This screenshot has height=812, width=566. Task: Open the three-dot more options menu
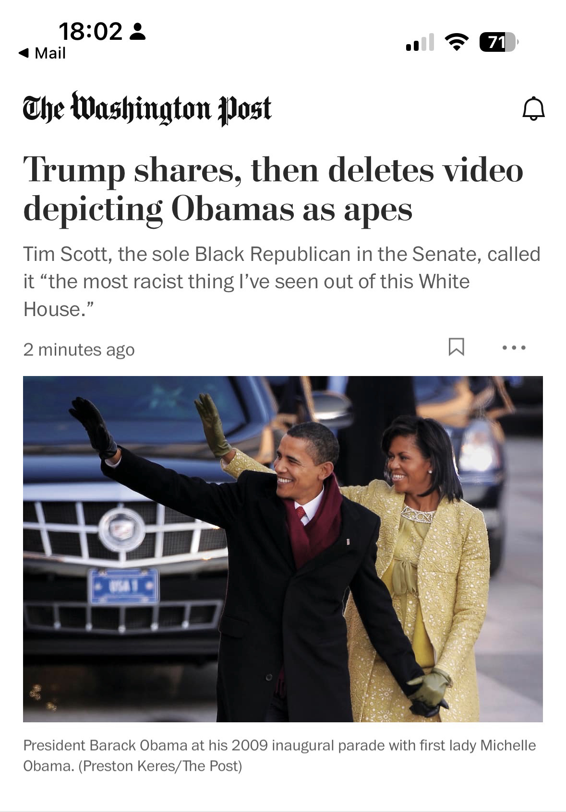(514, 347)
